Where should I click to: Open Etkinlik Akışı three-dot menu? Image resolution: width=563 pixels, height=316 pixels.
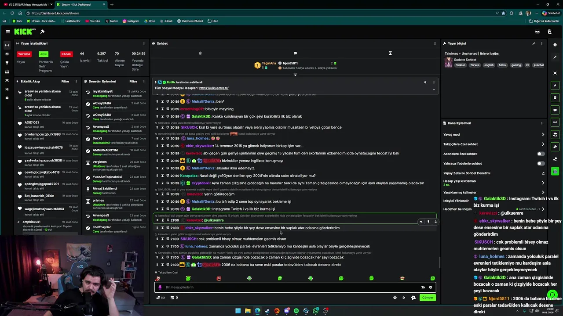click(x=76, y=81)
